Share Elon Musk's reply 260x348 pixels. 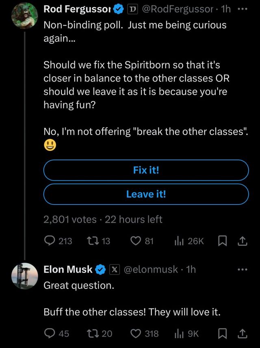pyautogui.click(x=242, y=333)
